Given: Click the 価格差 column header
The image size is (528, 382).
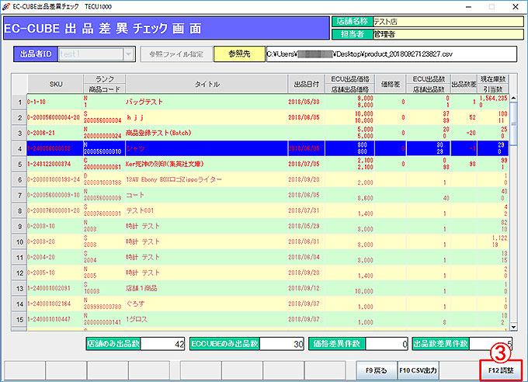Looking at the screenshot, I should pyautogui.click(x=391, y=84).
